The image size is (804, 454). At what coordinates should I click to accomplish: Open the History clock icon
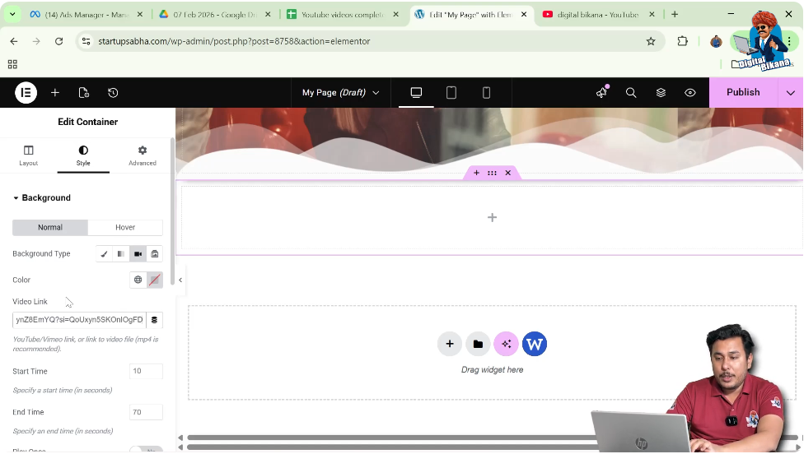[x=113, y=93]
